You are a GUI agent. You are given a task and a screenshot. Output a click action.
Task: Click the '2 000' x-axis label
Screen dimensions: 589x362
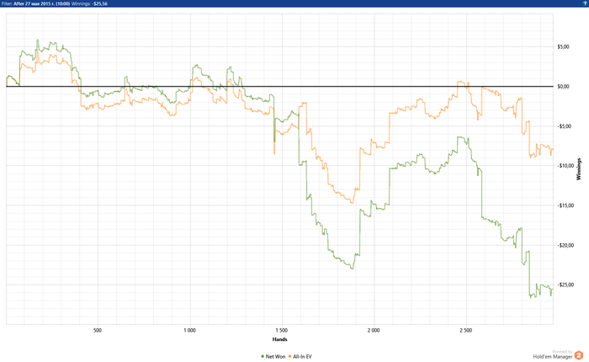(374, 330)
